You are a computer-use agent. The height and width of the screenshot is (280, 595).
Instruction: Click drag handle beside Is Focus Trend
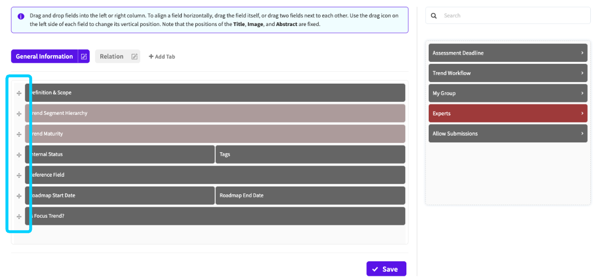[x=19, y=217]
